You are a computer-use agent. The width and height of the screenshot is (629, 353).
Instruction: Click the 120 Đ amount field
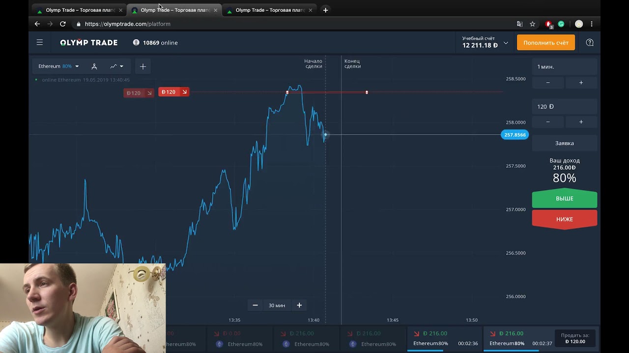565,106
